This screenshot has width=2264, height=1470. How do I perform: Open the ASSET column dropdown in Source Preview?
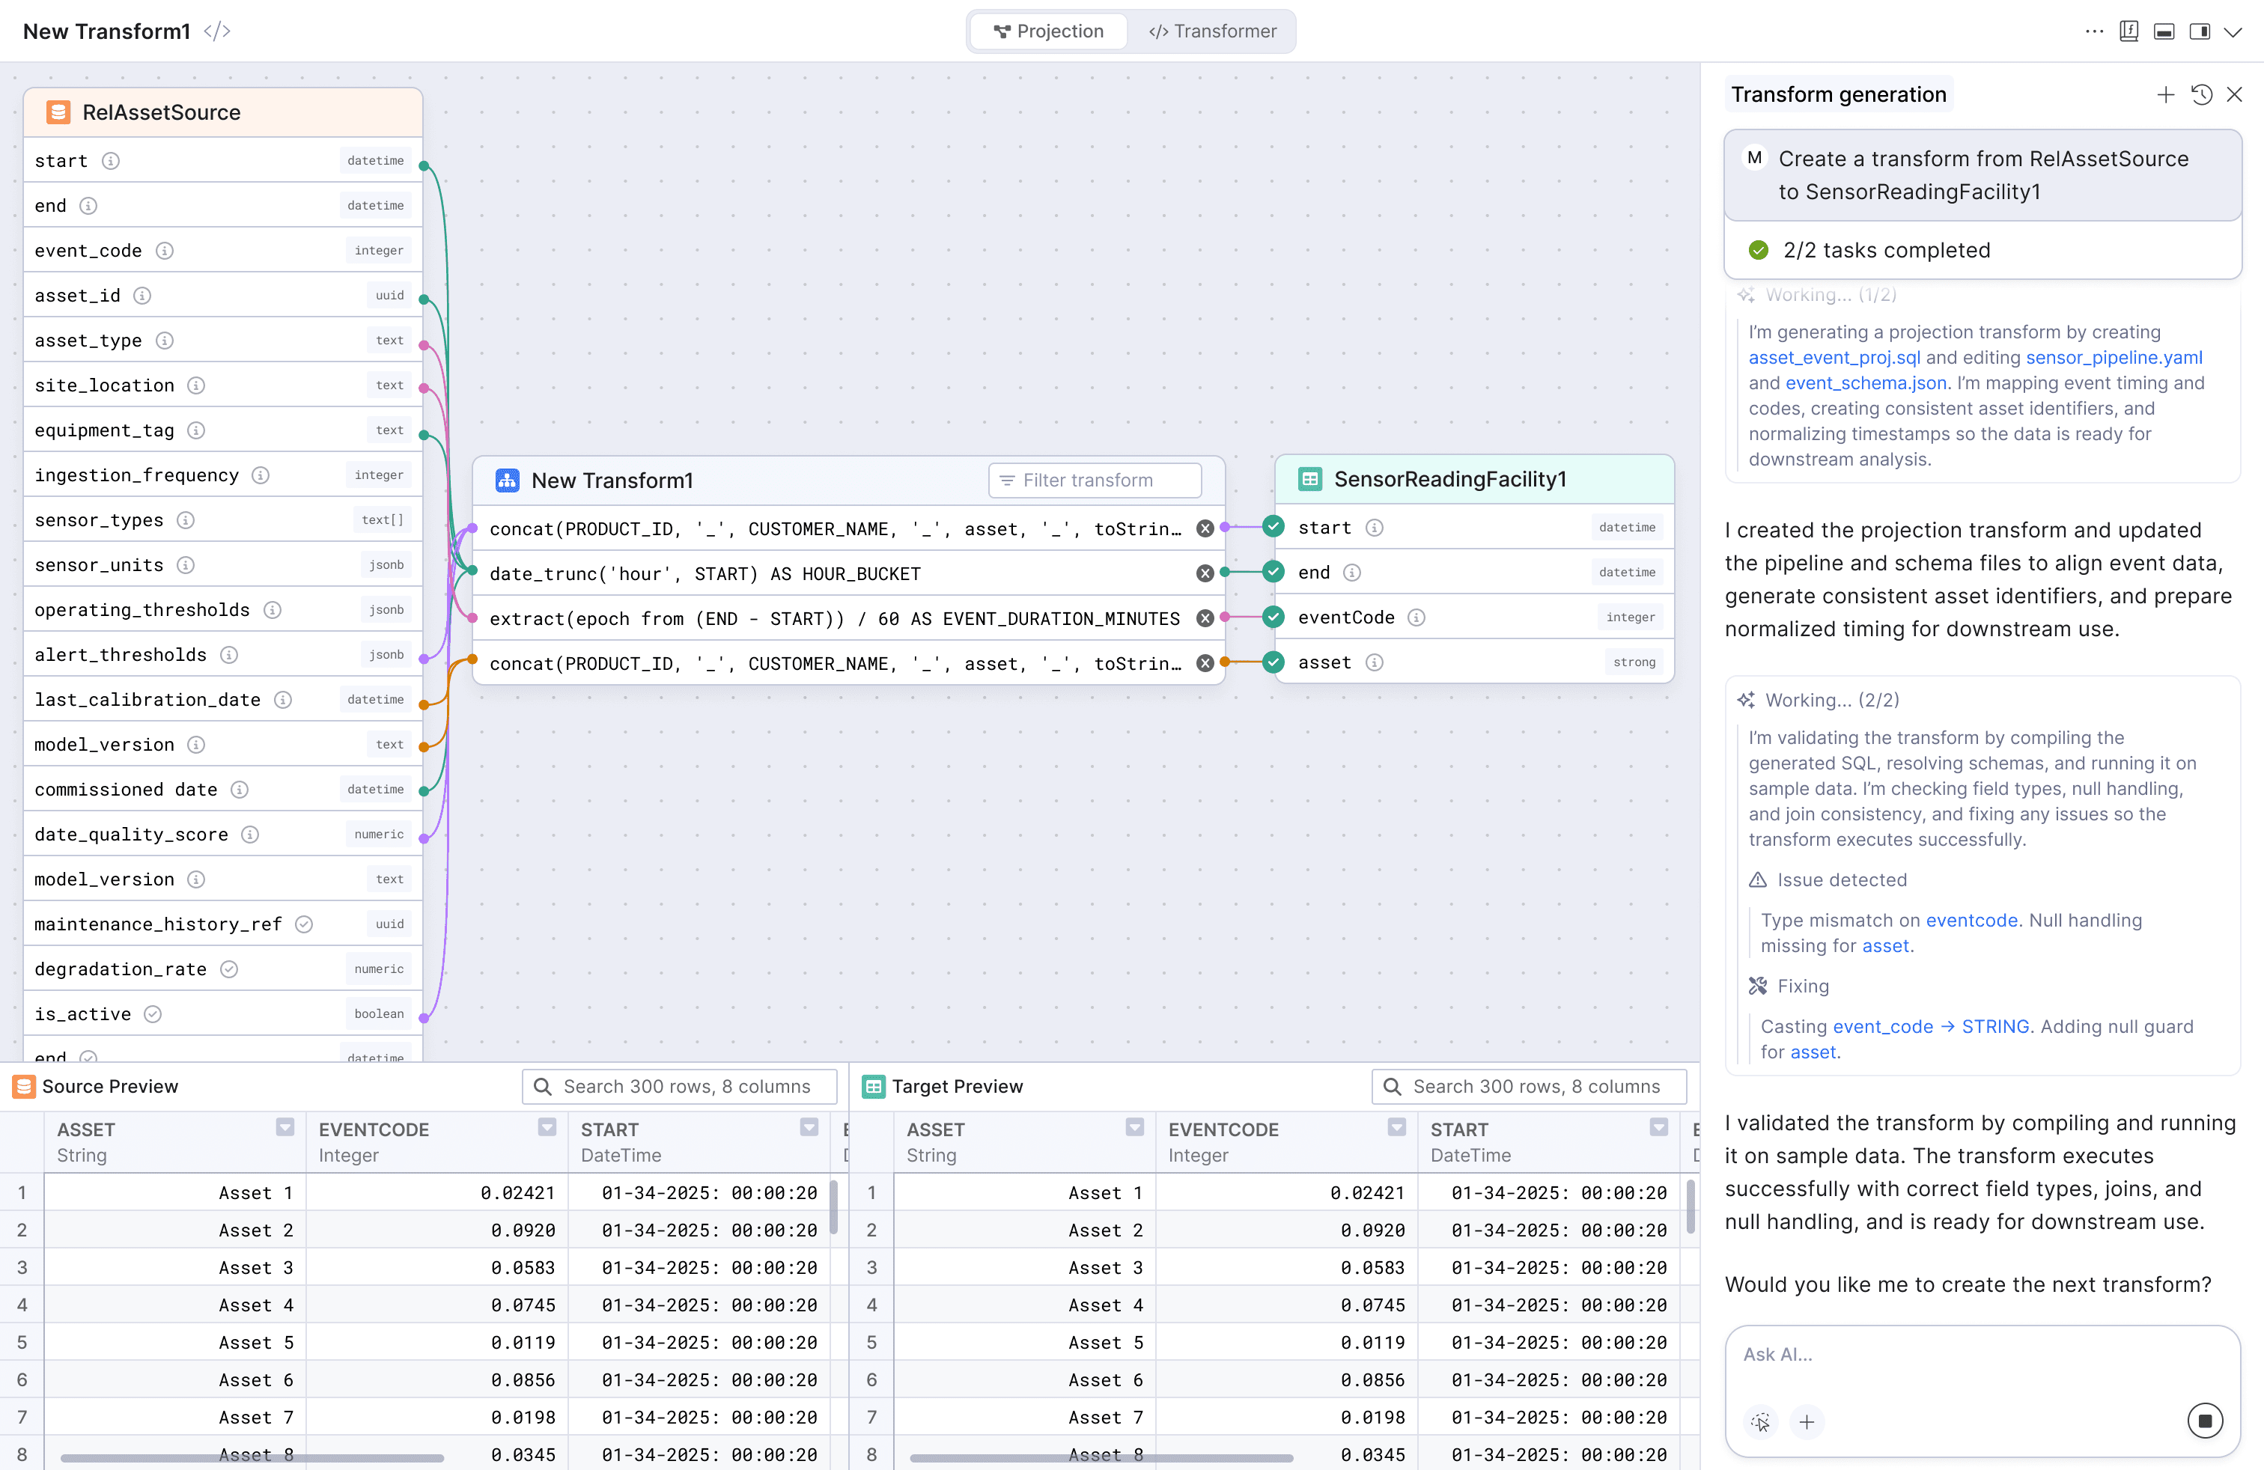tap(284, 1129)
